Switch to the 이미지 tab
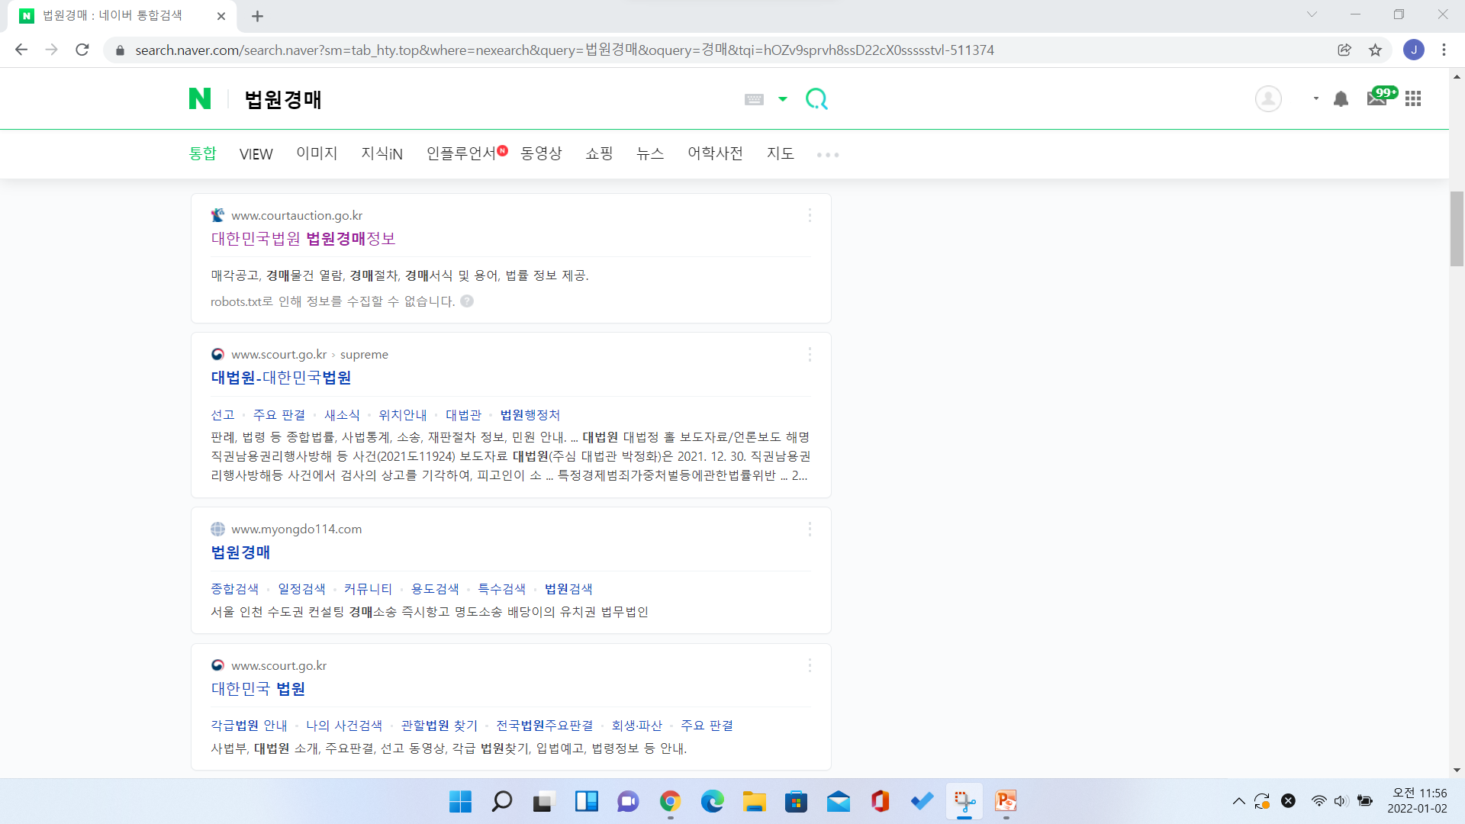Viewport: 1465px width, 824px height. 317,153
